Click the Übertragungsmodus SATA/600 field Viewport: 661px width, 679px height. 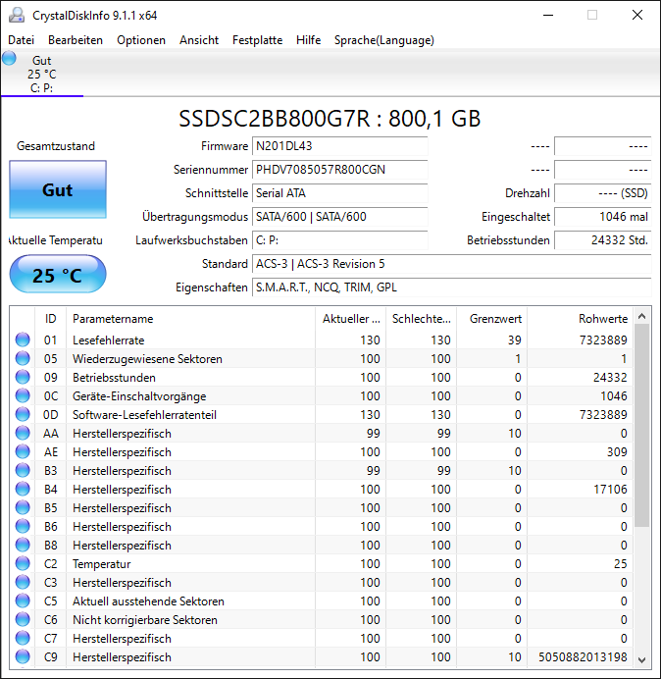coord(339,217)
